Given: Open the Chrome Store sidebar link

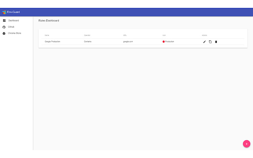Looking at the screenshot, I should point(14,33).
